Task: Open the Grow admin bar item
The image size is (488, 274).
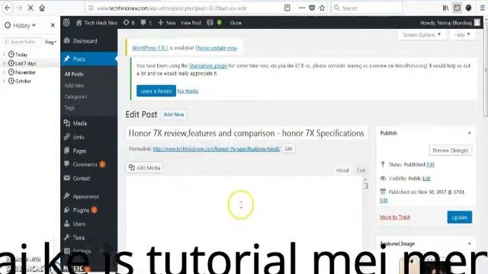Action: (236, 23)
